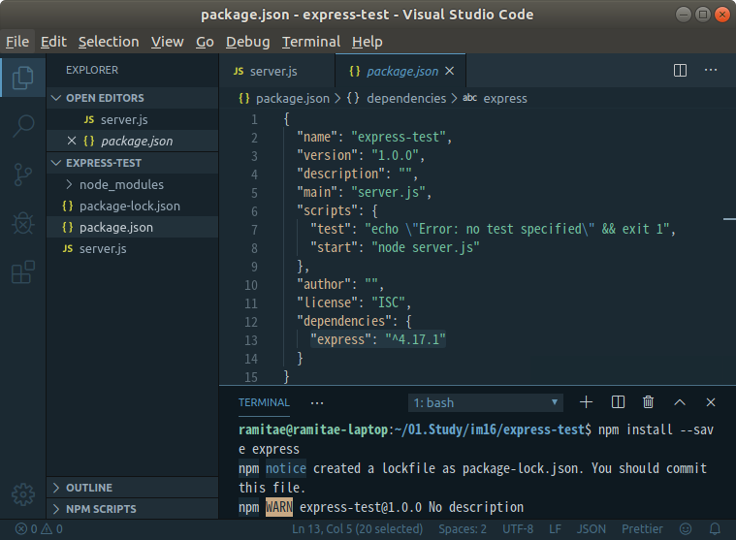Open editor More Actions ellipsis
The image size is (736, 540).
coord(711,71)
